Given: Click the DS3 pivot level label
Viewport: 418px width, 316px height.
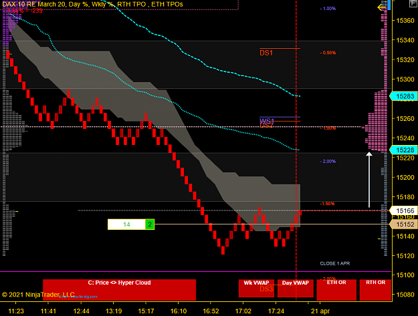Looking at the screenshot, I should point(266,289).
